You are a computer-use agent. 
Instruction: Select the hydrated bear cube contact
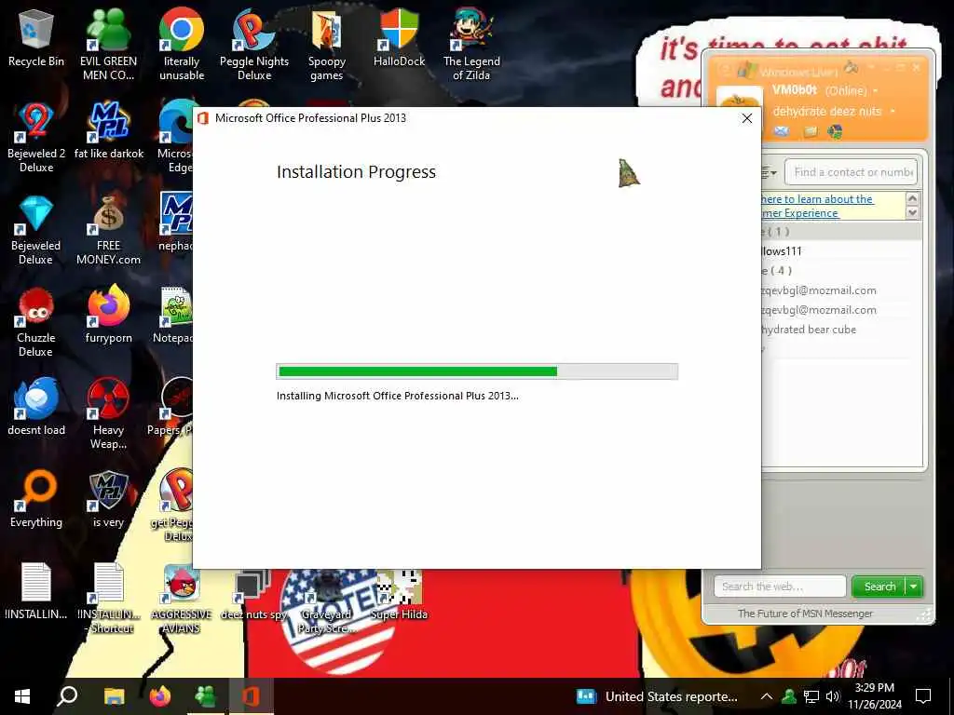840,329
